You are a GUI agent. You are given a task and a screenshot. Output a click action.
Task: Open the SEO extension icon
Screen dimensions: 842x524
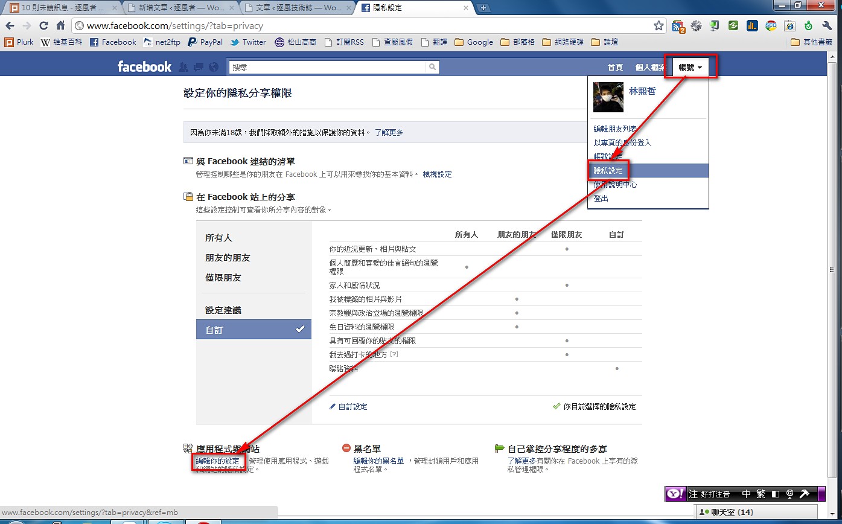(771, 26)
